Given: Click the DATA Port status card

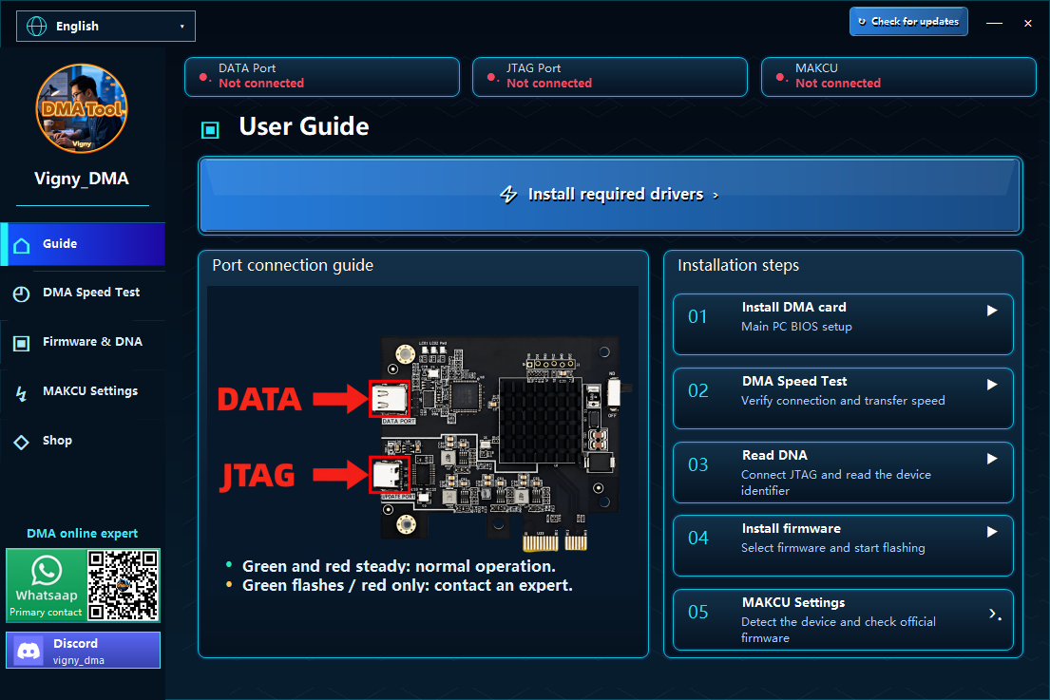Looking at the screenshot, I should click(322, 76).
